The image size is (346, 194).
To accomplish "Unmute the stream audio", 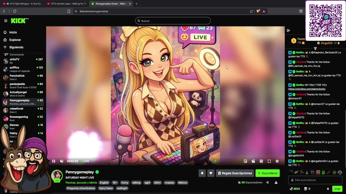I will pyautogui.click(x=62, y=161).
